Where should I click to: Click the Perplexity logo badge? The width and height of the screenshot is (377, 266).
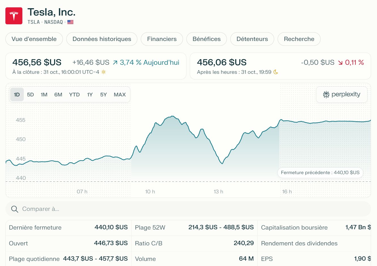[342, 94]
